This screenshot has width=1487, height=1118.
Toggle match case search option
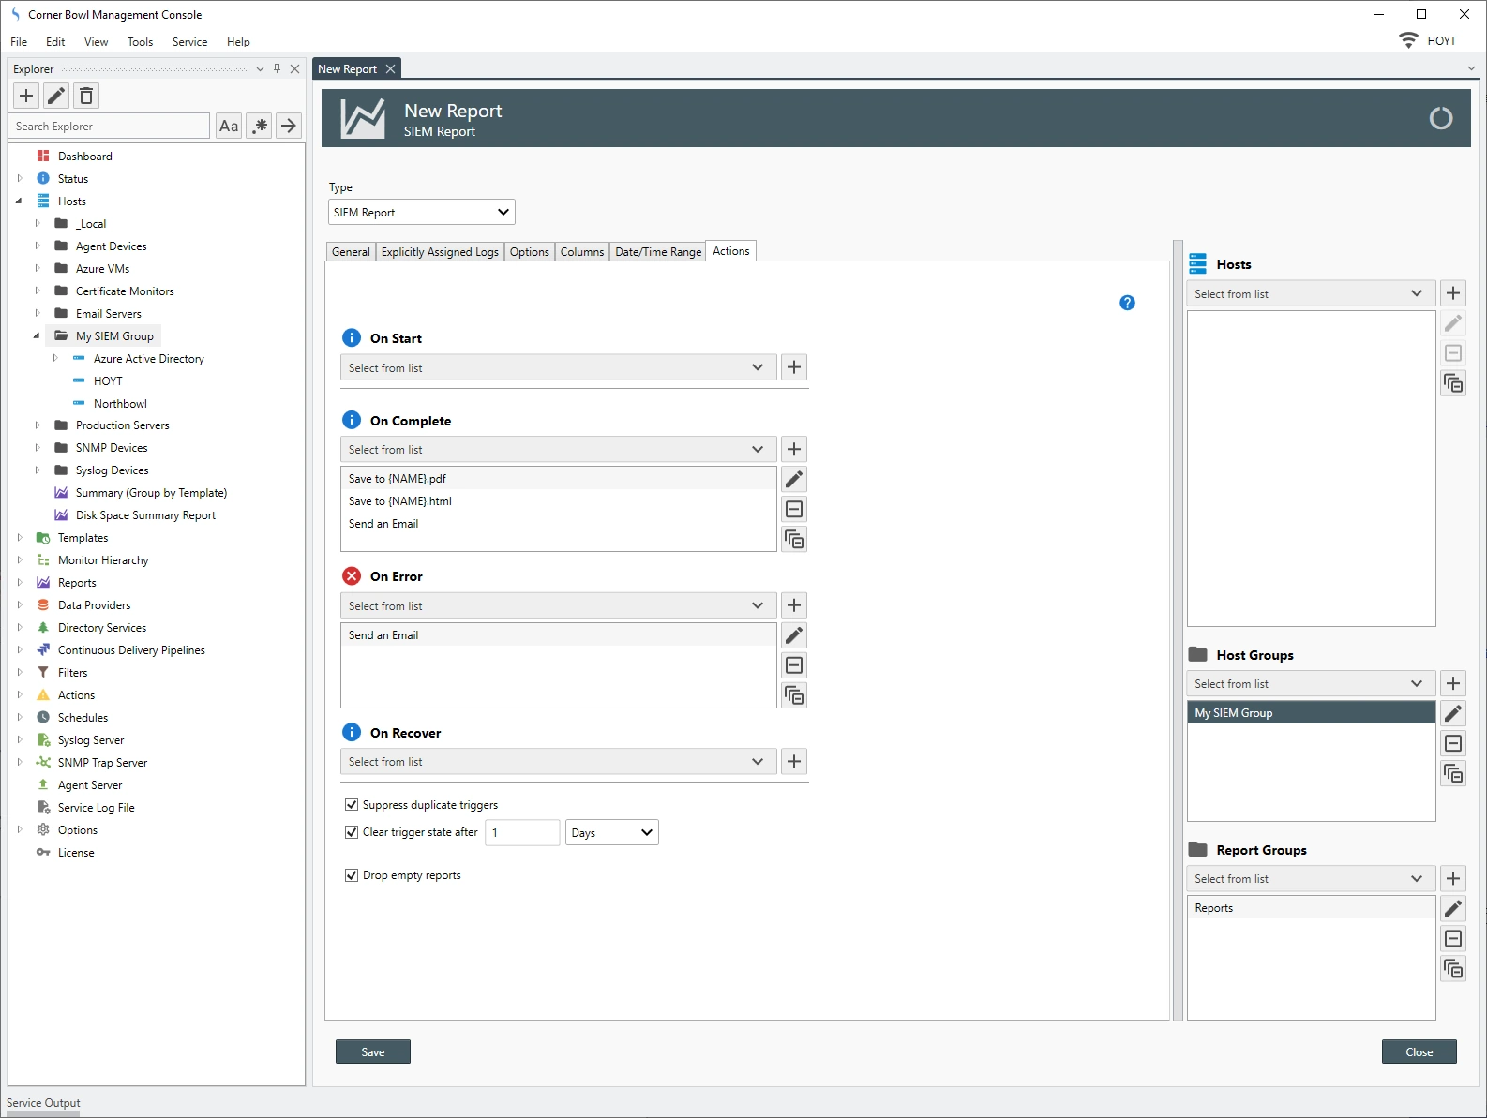tap(229, 126)
